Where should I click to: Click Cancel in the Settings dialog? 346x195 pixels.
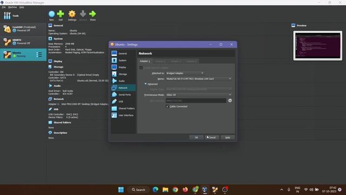(212, 137)
